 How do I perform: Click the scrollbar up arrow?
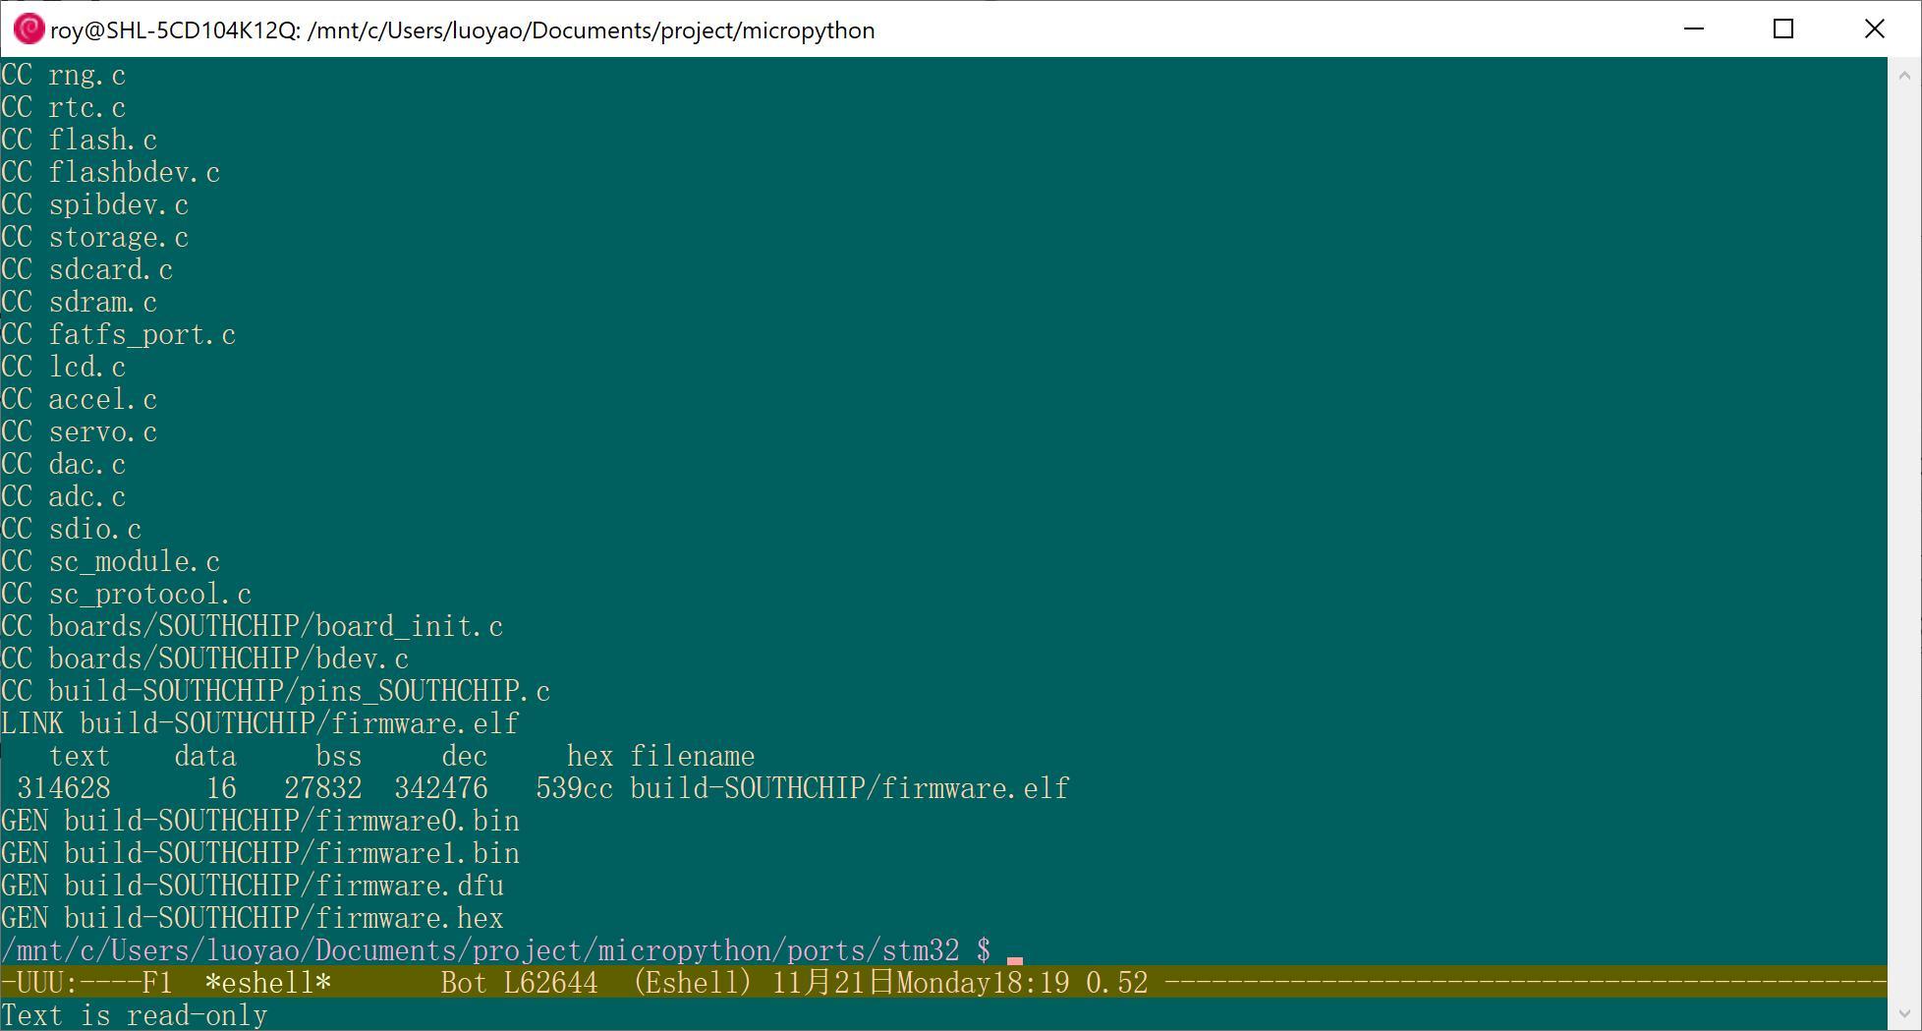(1903, 75)
